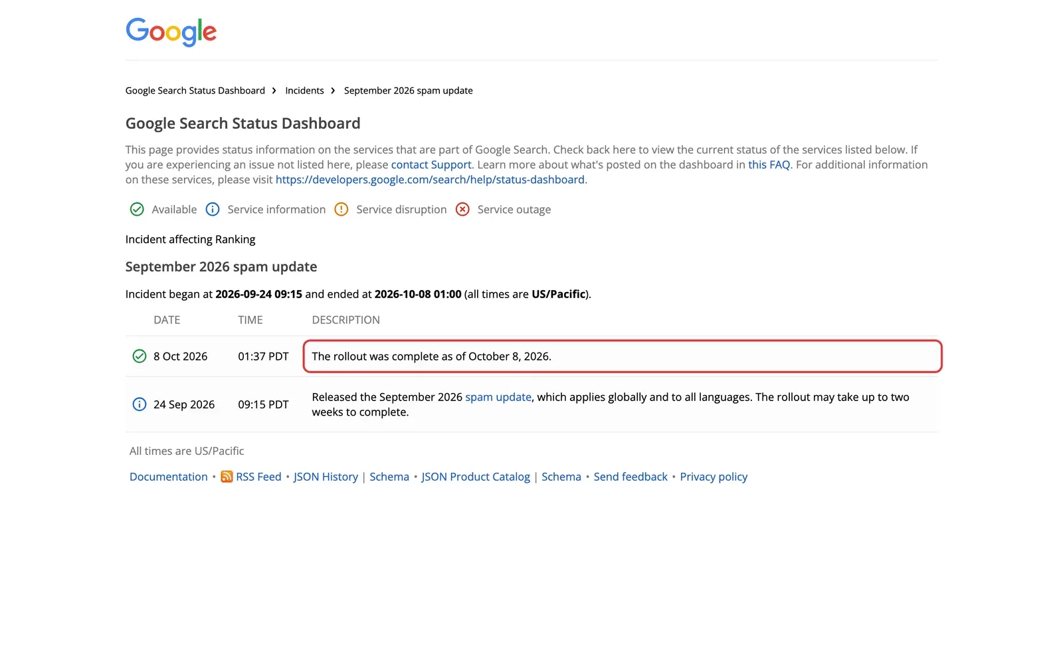Click the 01:37 PDT time cell

(263, 356)
